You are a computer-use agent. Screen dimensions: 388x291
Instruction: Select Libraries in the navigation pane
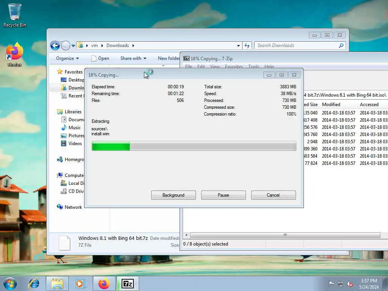point(69,112)
